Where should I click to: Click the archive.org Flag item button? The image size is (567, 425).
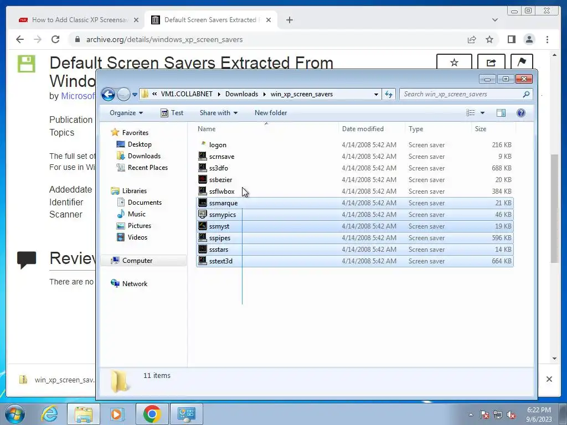[x=522, y=62]
